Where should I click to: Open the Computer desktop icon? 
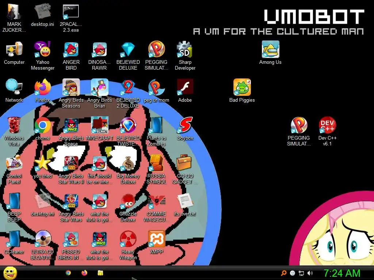click(x=14, y=50)
